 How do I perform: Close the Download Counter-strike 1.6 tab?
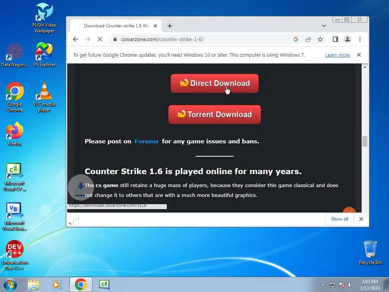coord(155,26)
